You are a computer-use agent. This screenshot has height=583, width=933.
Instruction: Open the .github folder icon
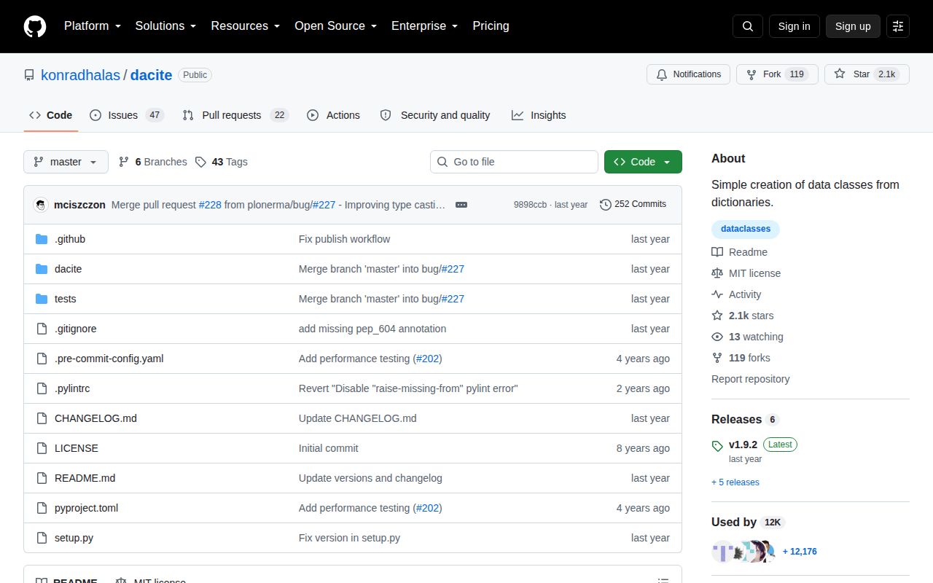[42, 239]
